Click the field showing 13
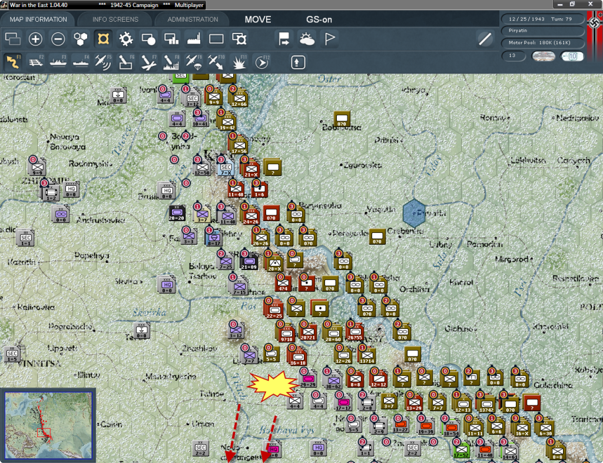Image resolution: width=603 pixels, height=463 pixels. coord(513,56)
